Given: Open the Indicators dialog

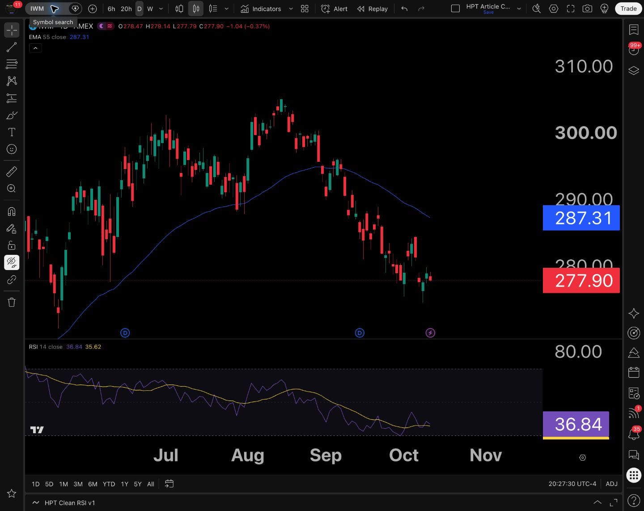Looking at the screenshot, I should [261, 8].
